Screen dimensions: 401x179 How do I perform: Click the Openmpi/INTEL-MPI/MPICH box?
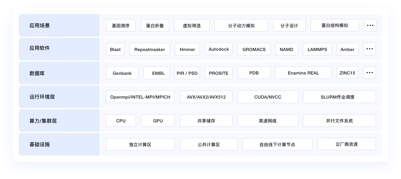pyautogui.click(x=140, y=97)
